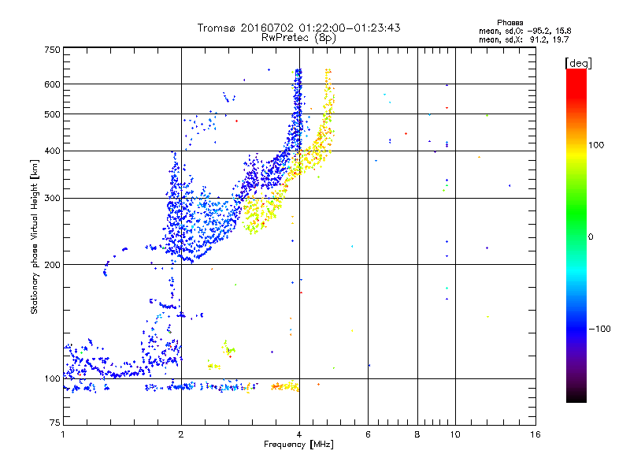
Task: Click the colorbar tick label "-100"
Action: tap(599, 329)
